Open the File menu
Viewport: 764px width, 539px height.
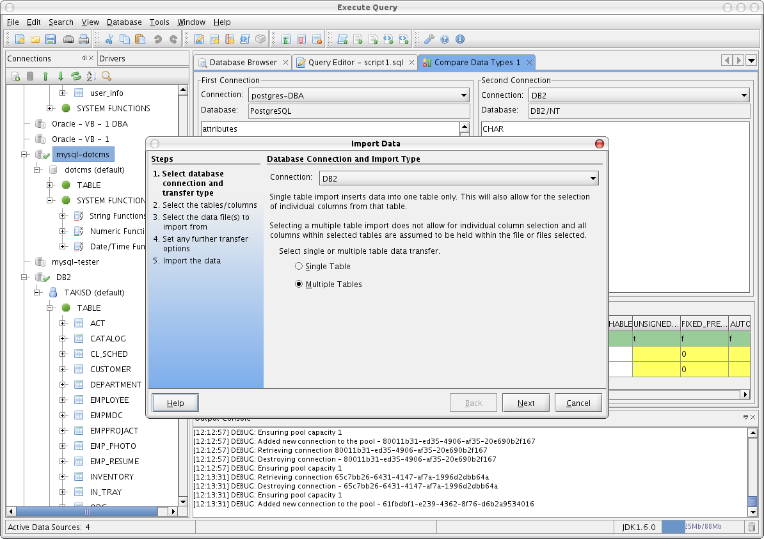[x=13, y=22]
